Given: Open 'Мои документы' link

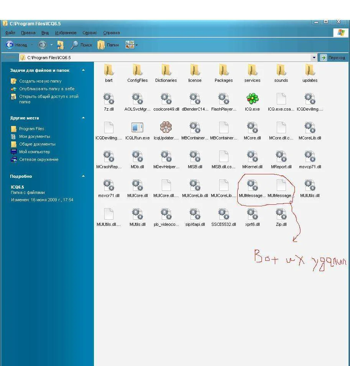Looking at the screenshot, I should coord(35,137).
